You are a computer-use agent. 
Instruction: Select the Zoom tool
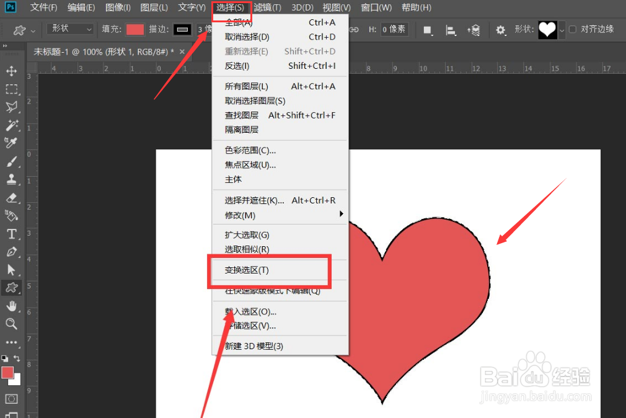coord(11,324)
